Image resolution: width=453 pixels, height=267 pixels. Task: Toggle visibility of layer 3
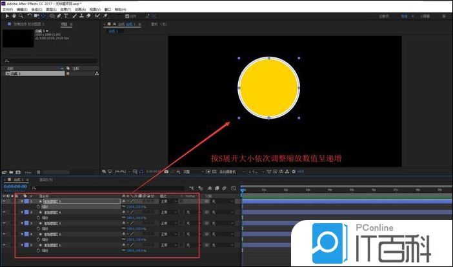coord(4,223)
